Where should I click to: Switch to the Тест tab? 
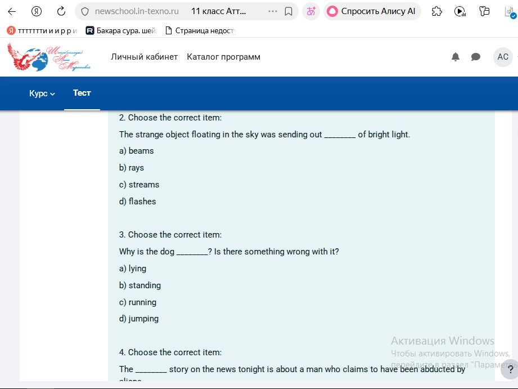click(x=82, y=93)
